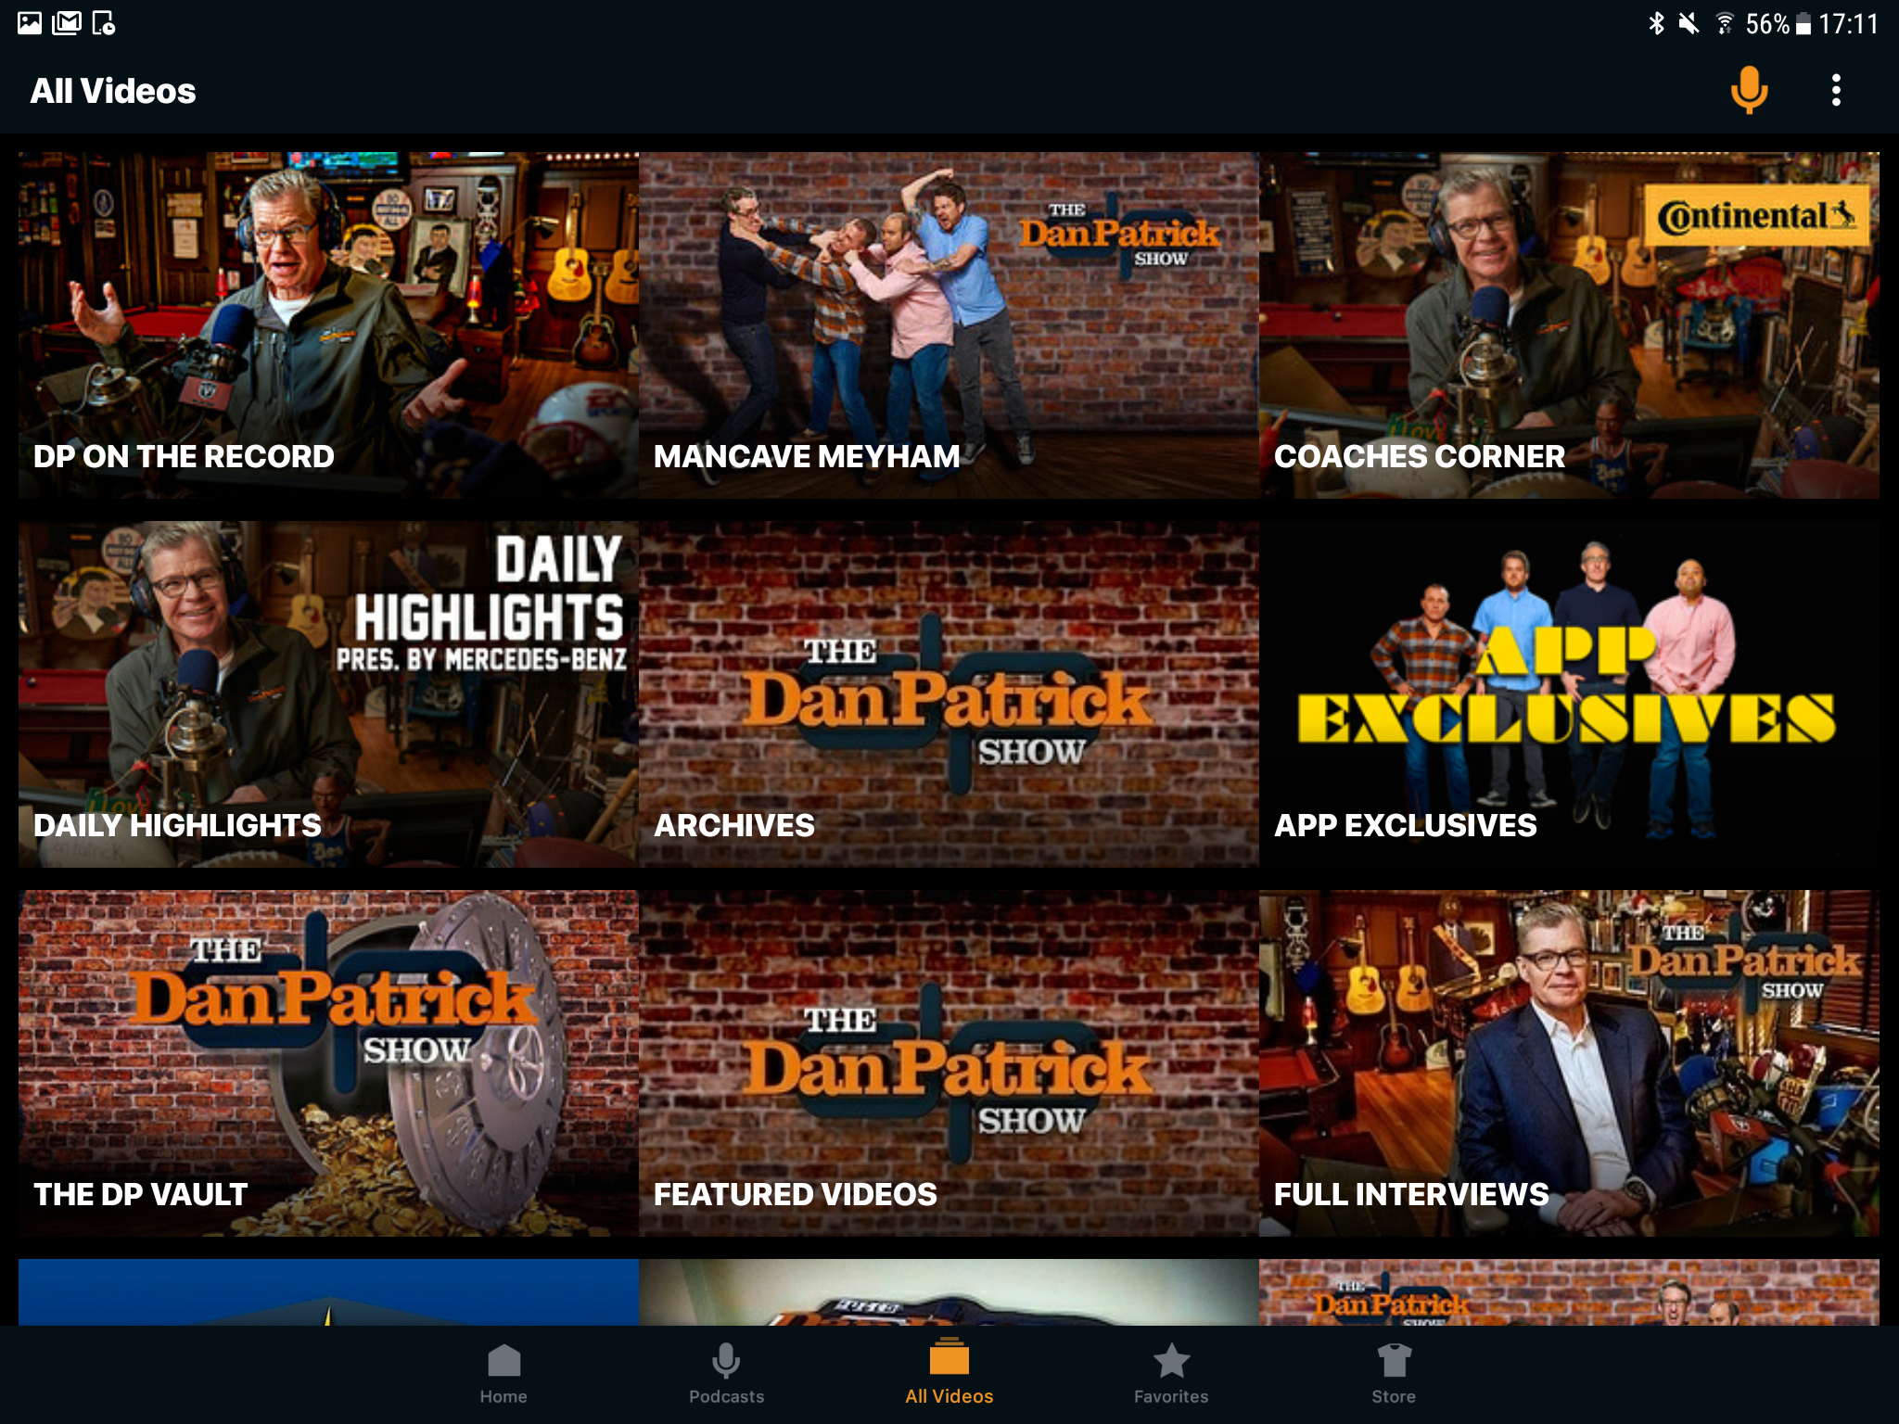Screen dimensions: 1899x1424
Task: Open Coaches Corner category
Action: 1569,324
